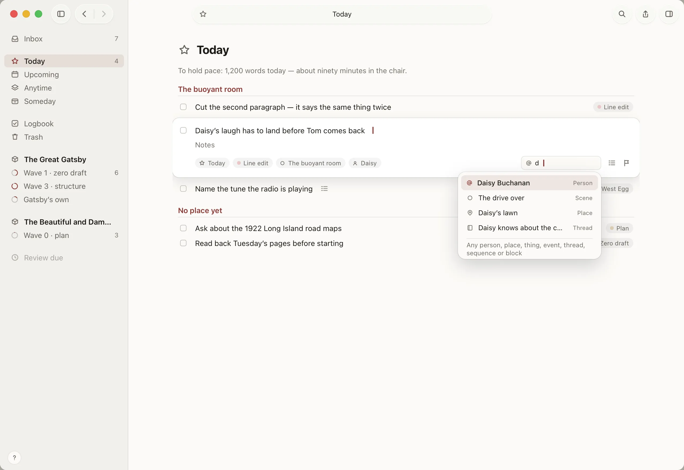Viewport: 684px width, 470px height.
Task: Select 'Daisy knows about the c...' thread
Action: pos(529,228)
